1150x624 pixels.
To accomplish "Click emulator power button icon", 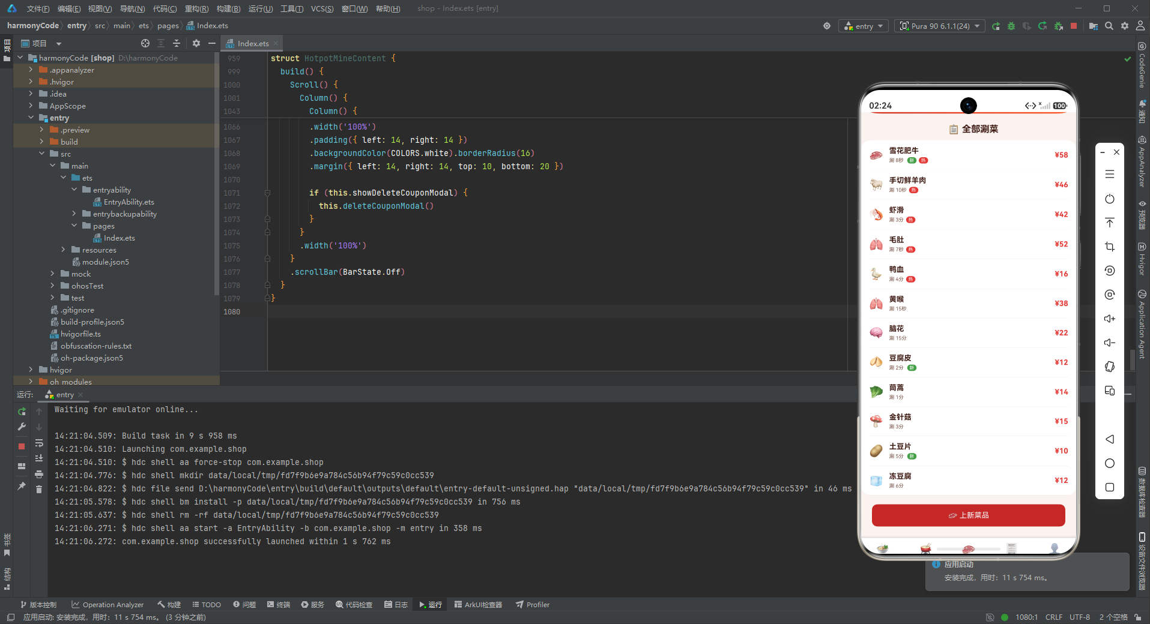I will (1110, 199).
